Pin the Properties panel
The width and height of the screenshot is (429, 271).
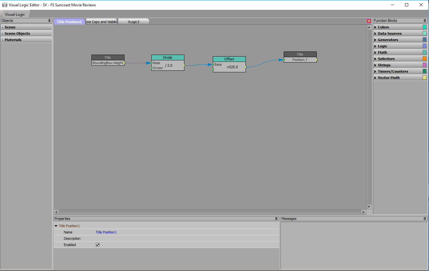click(276, 219)
